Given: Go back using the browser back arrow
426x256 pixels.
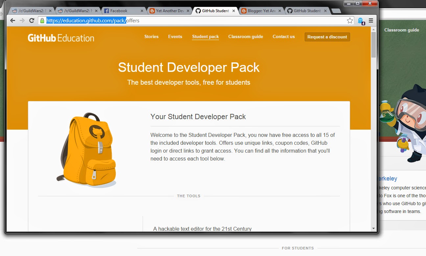Looking at the screenshot, I should click(12, 20).
